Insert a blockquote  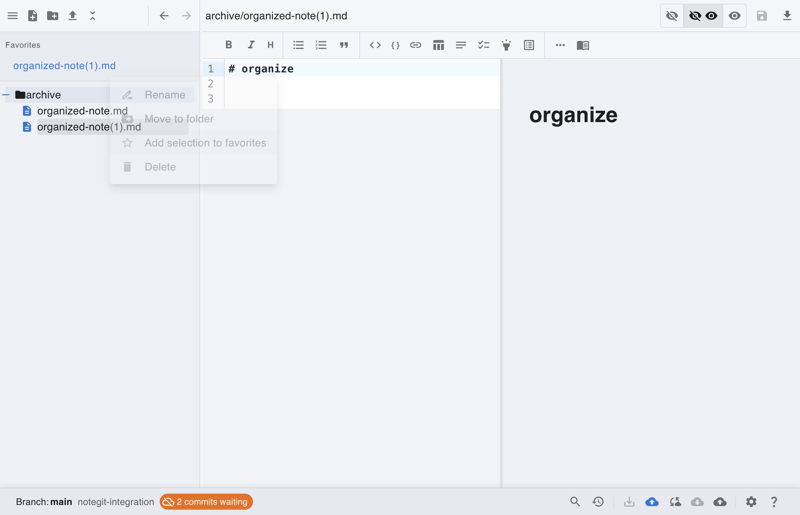344,45
